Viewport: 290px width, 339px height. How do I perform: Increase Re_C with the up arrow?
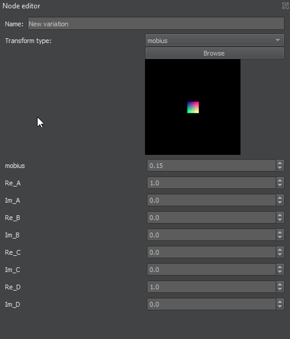(x=280, y=250)
